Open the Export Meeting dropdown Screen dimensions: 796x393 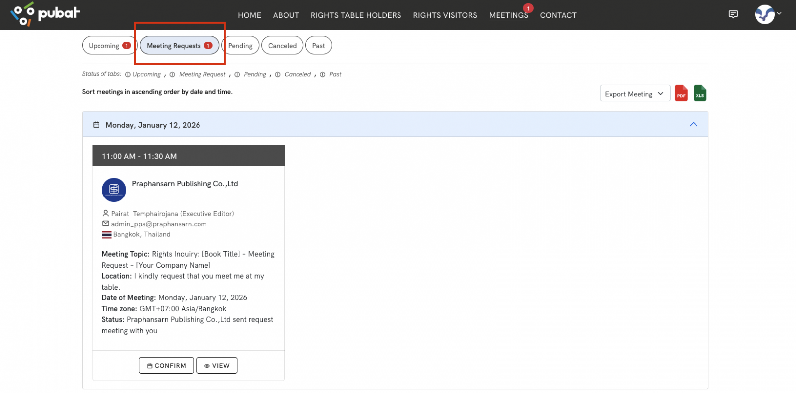point(634,94)
